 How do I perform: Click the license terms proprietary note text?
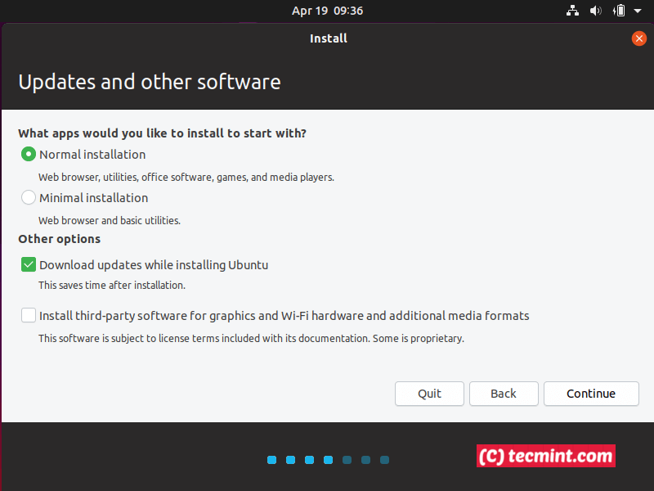tap(251, 338)
